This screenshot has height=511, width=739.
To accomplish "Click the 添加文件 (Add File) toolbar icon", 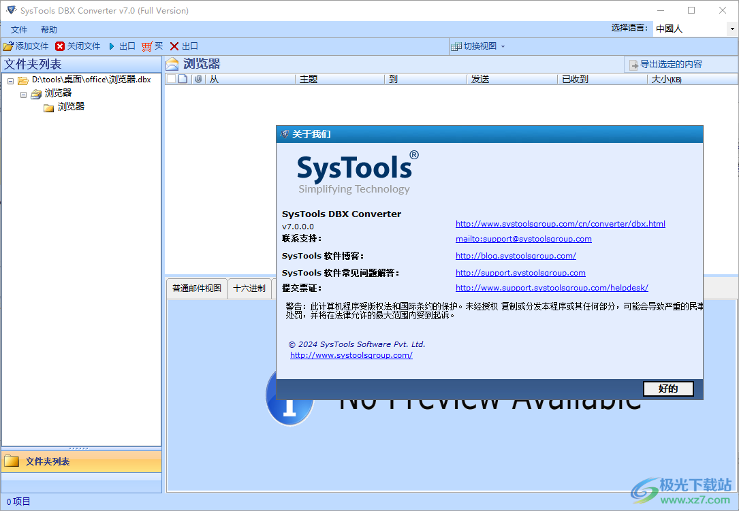I will point(7,46).
